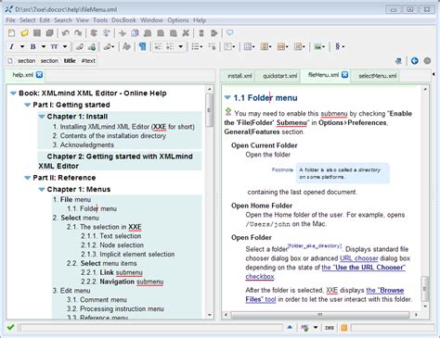Screen dimensions: 440x338
Task: Click the add anchor link icon with plus
Action: click(x=92, y=46)
